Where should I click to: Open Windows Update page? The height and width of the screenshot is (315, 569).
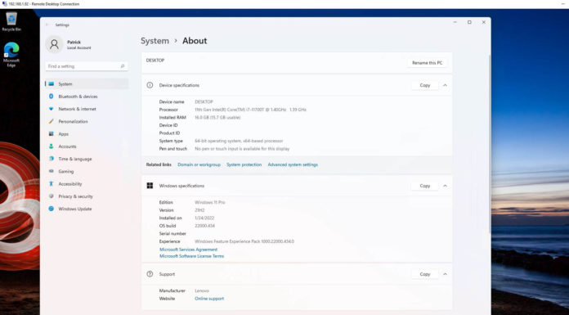(x=87, y=209)
